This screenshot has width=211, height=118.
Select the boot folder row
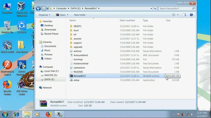pos(125,30)
